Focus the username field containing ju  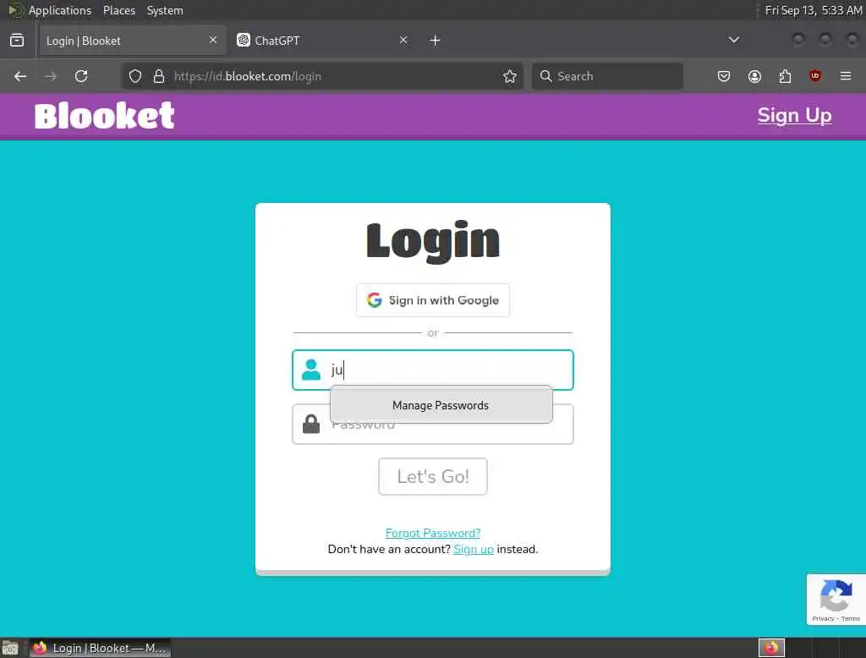(x=433, y=370)
